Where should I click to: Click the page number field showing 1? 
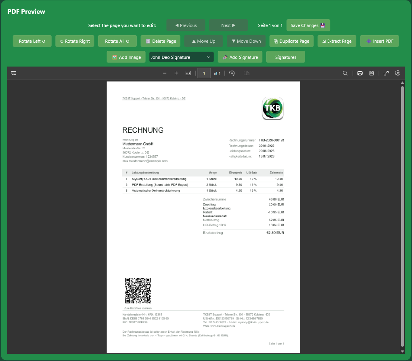[204, 73]
